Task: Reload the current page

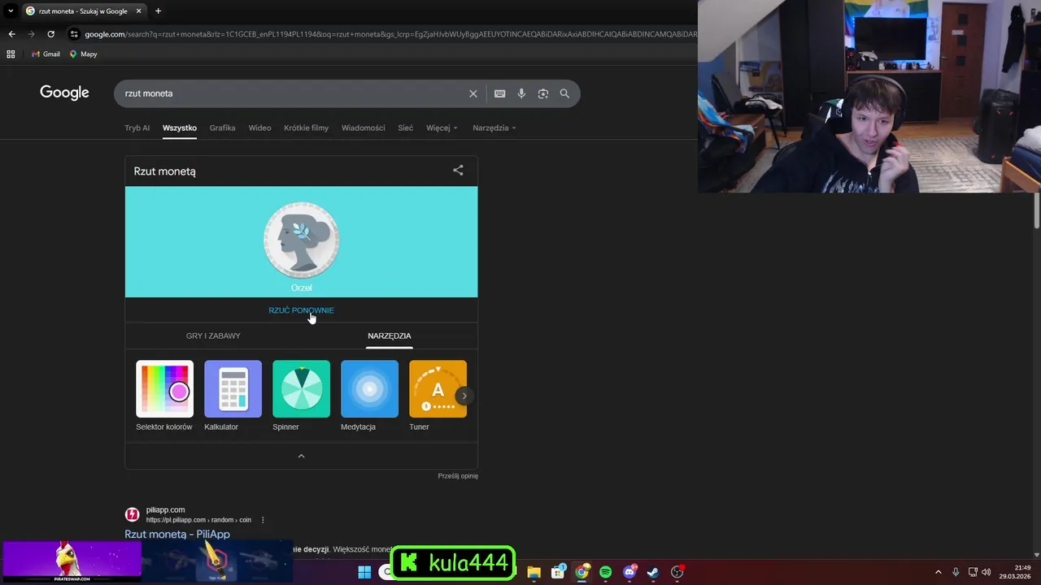Action: [50, 34]
